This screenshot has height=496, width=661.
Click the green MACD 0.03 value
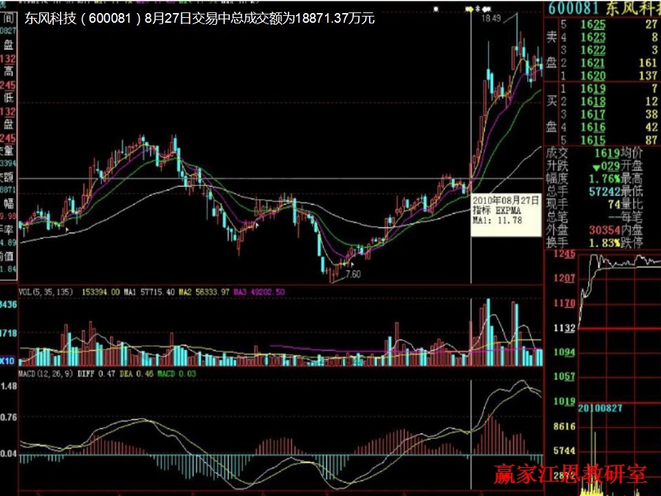pos(177,373)
